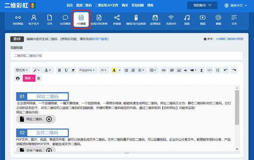
Task: Click the editor vertical scrollbar thumb
Action: point(237,107)
